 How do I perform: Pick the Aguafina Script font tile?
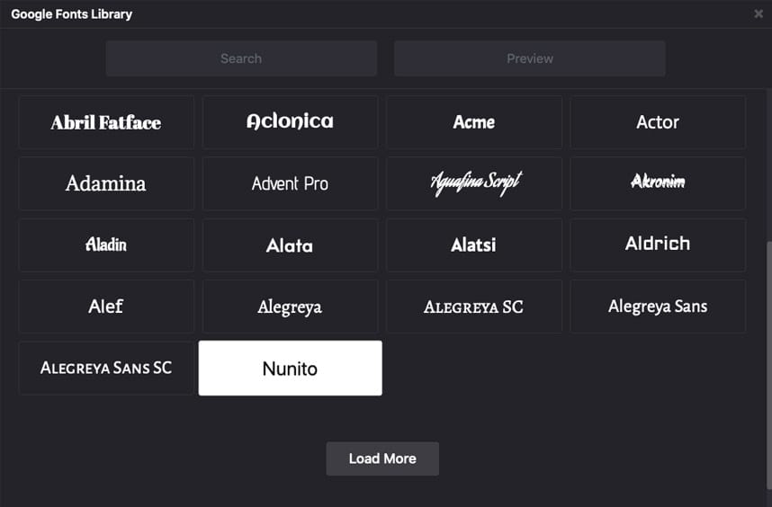pyautogui.click(x=474, y=183)
